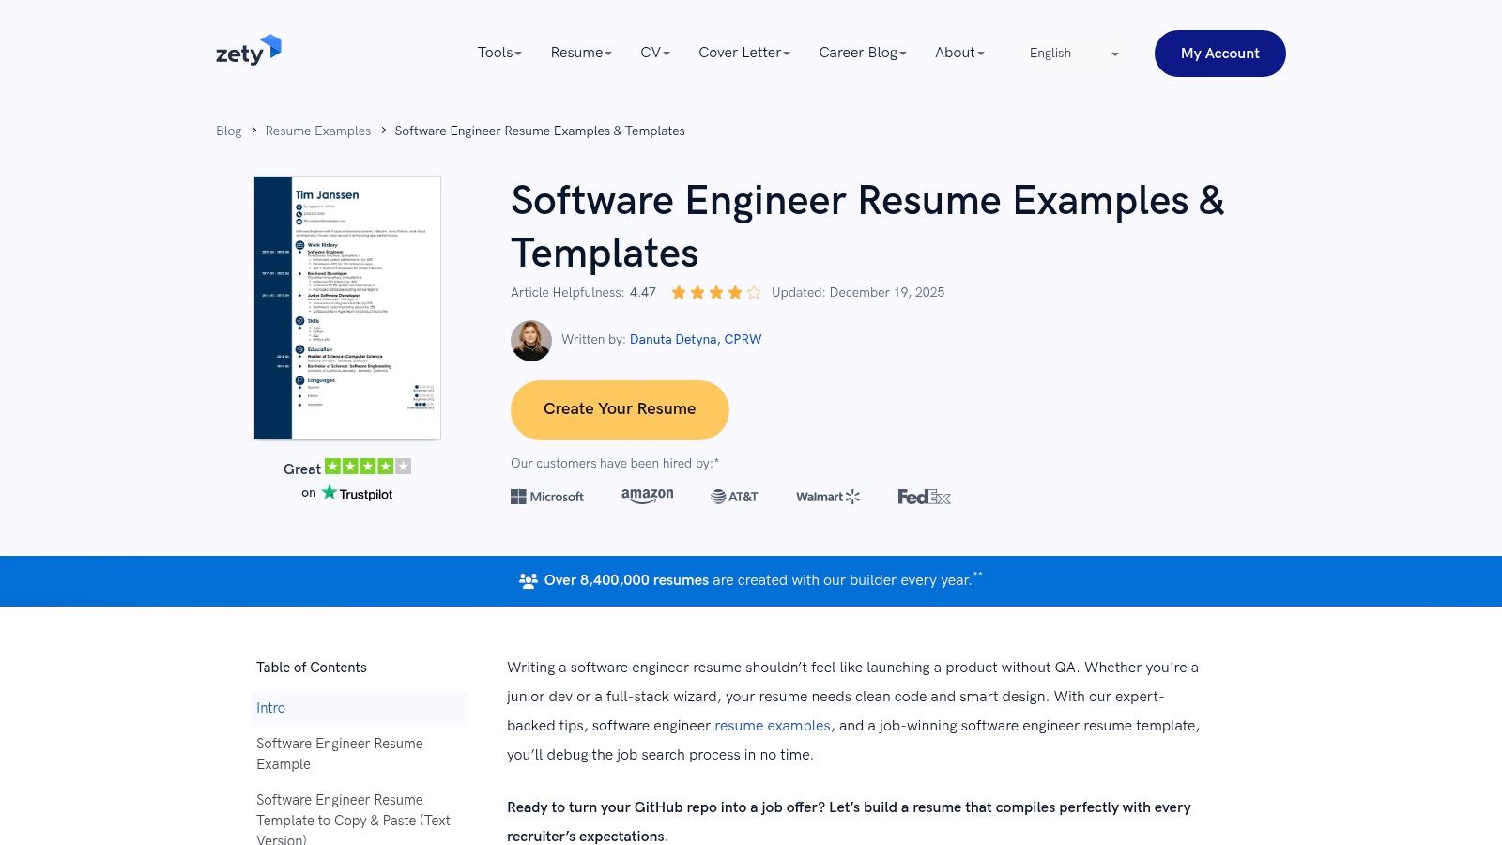Screen dimensions: 1502x845
Task: Expand the Resume navigation dropdown
Action: [580, 53]
